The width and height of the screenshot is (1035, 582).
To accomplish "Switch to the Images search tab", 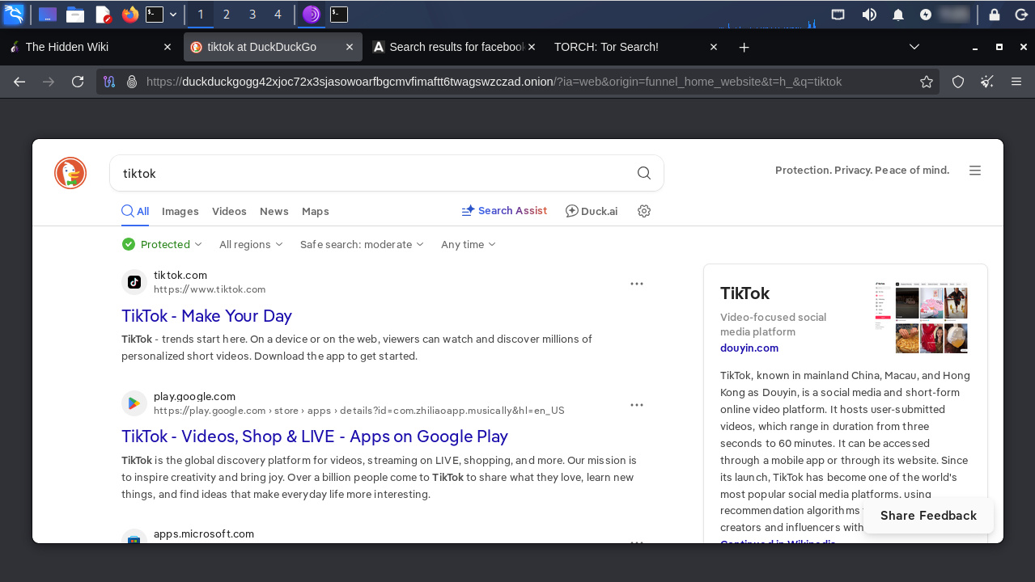I will pos(180,211).
